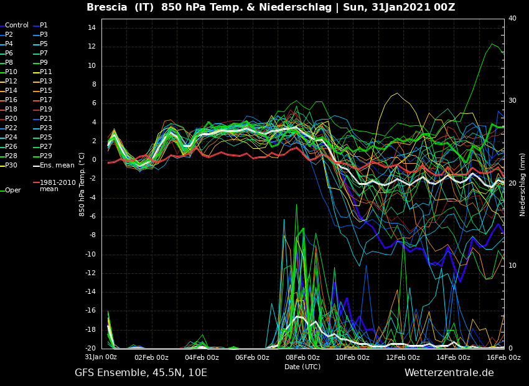Click legend entry "P28"

(x=9, y=156)
